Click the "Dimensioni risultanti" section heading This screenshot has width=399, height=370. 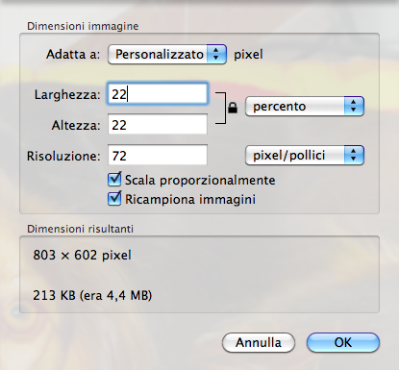click(x=80, y=229)
